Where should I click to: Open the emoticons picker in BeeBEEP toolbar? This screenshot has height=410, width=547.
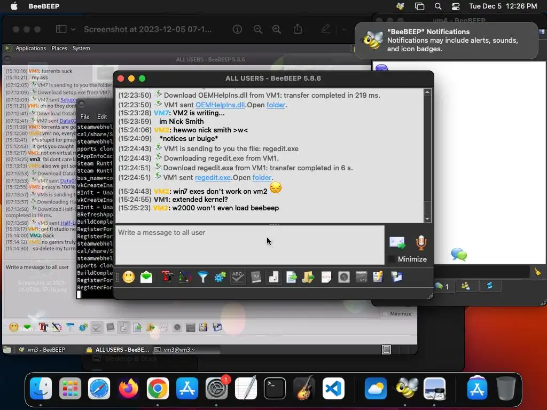coord(129,277)
